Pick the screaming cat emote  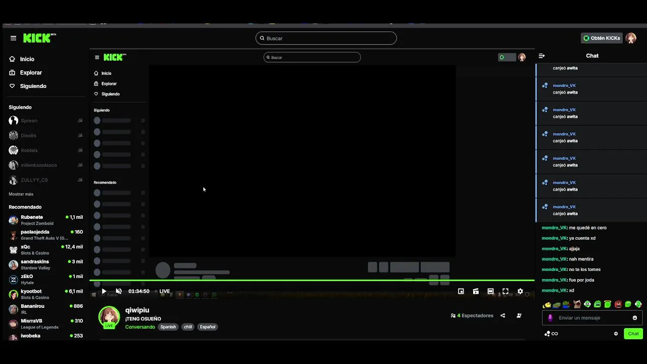point(577,304)
